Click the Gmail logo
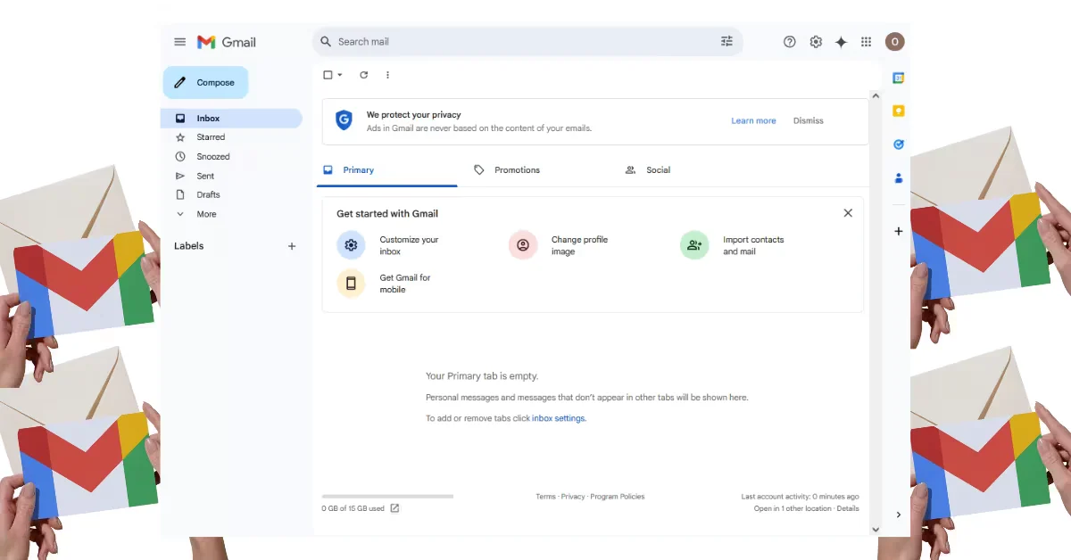This screenshot has height=560, width=1071. coord(227,42)
